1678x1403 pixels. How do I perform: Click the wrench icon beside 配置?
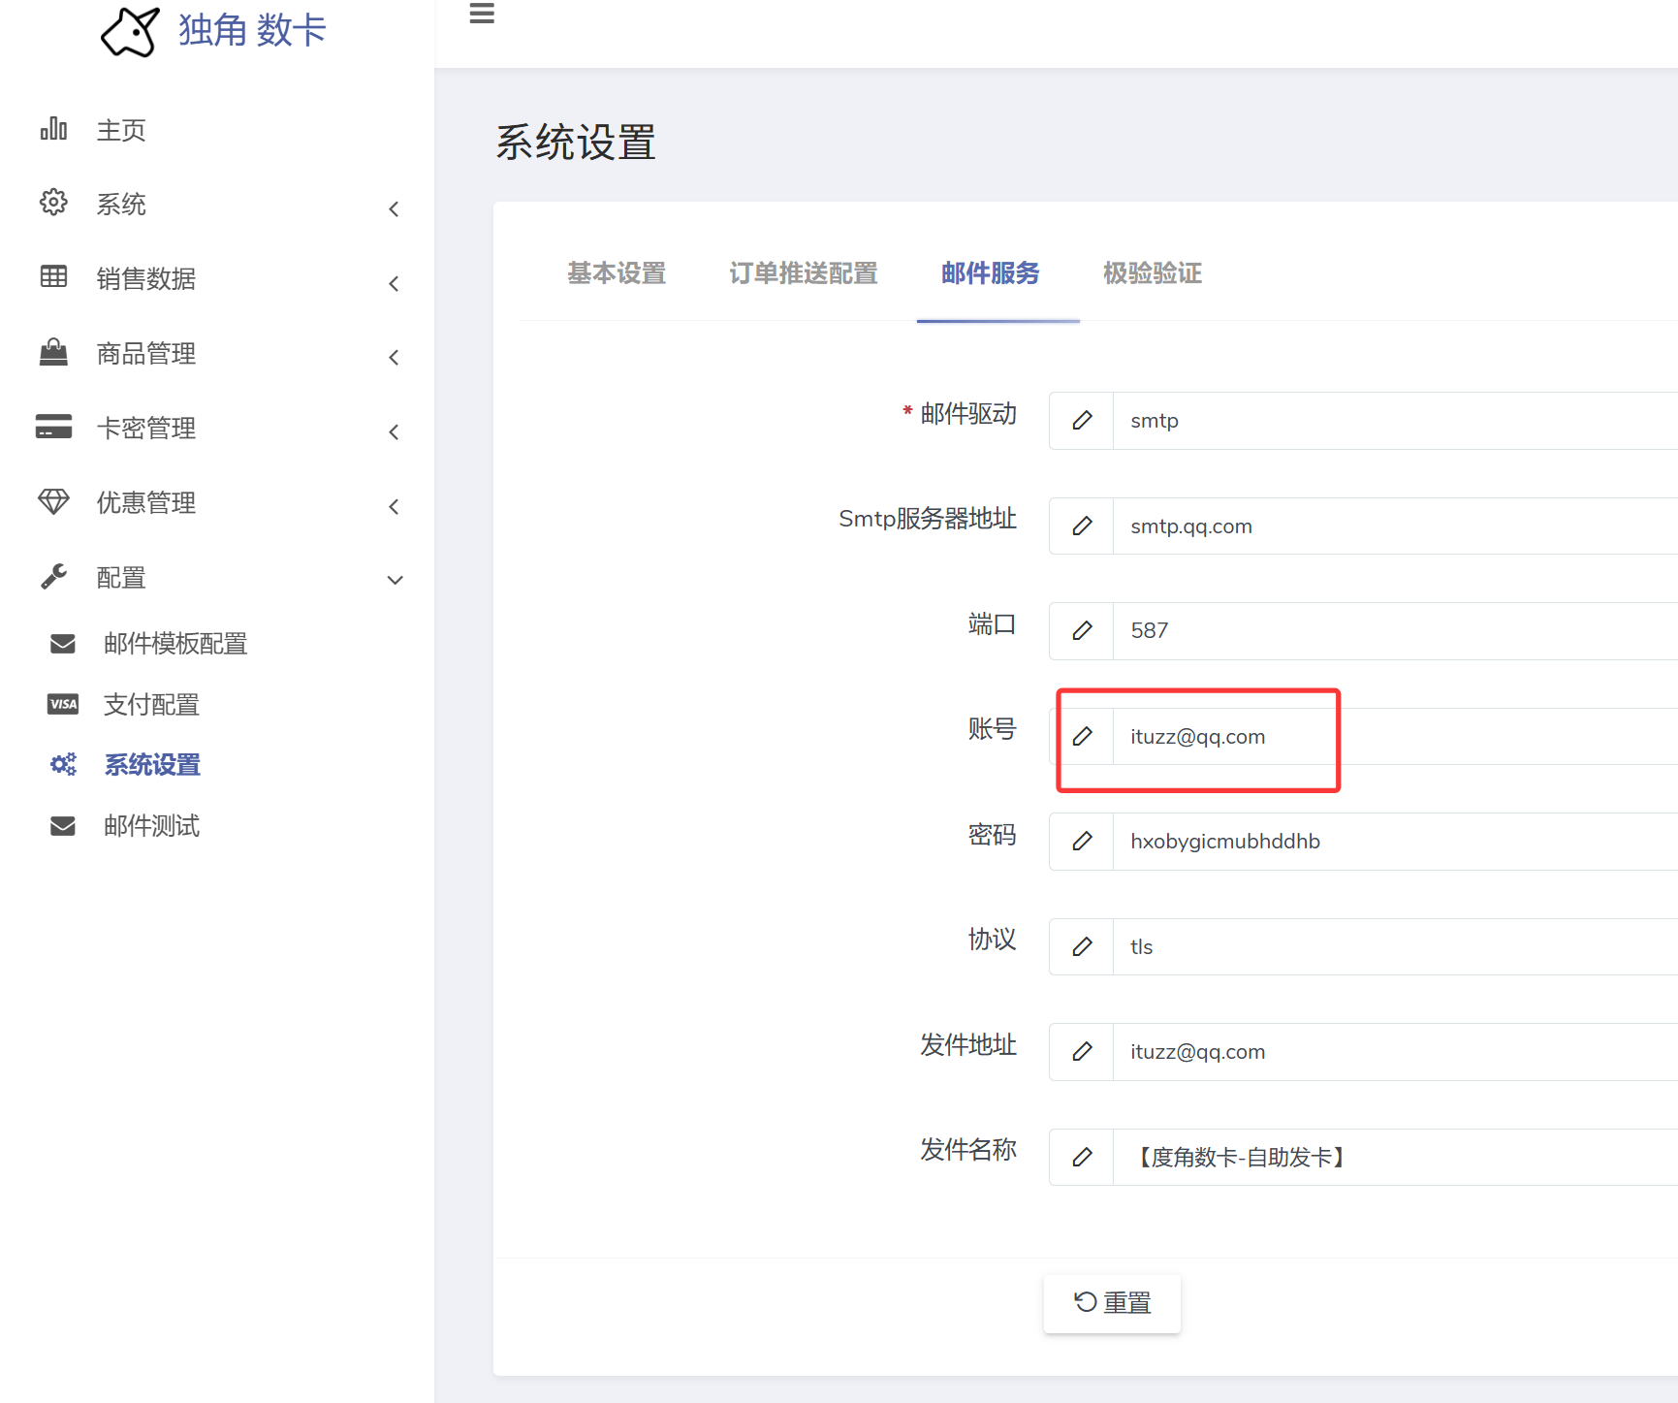click(53, 576)
